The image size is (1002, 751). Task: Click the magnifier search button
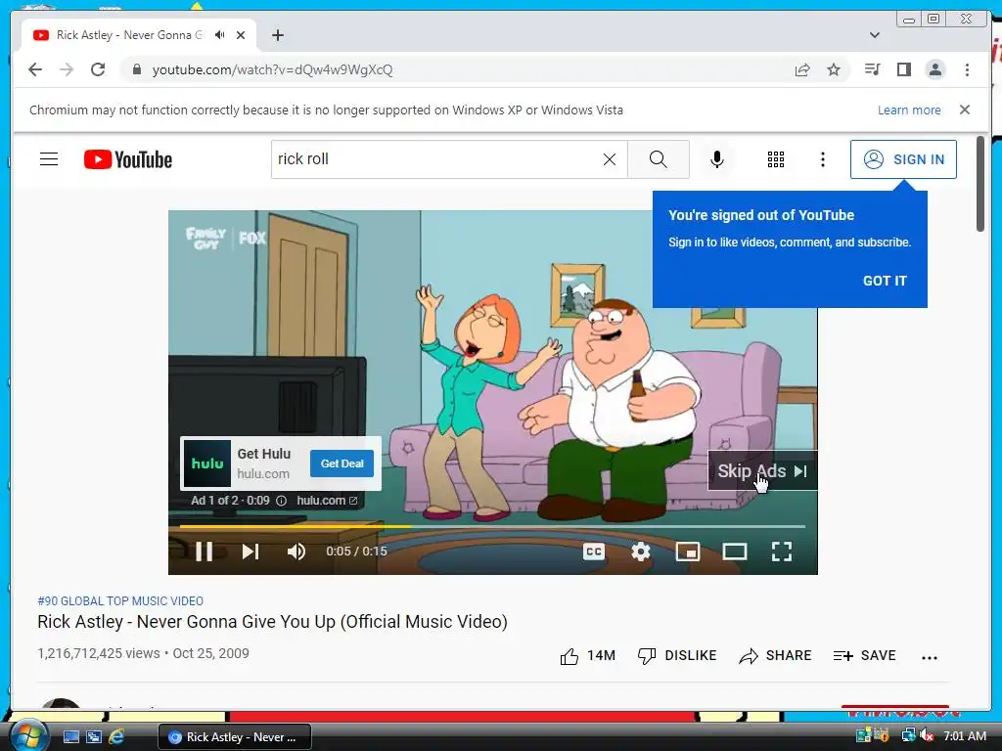(659, 159)
